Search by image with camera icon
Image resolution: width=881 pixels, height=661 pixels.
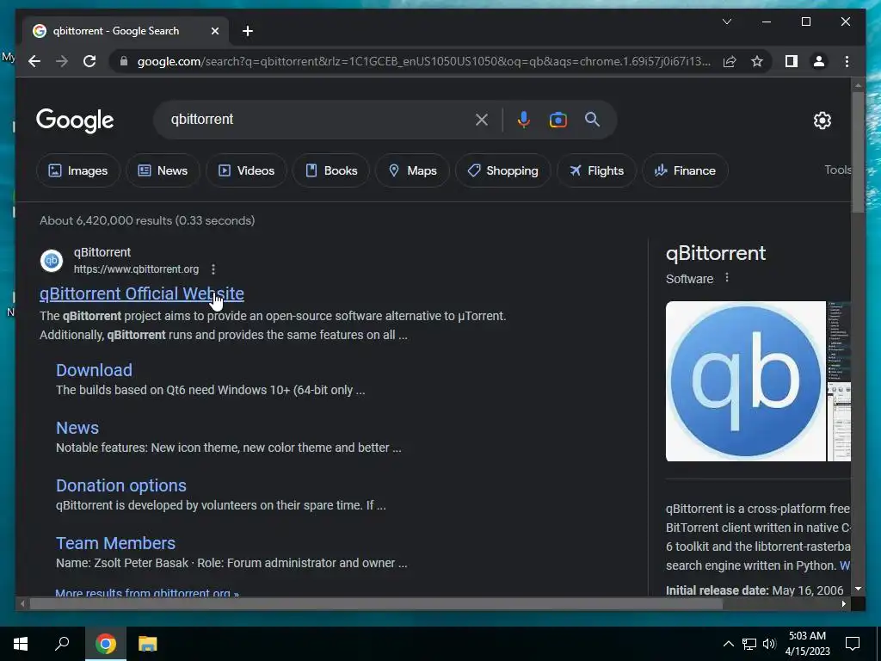558,120
